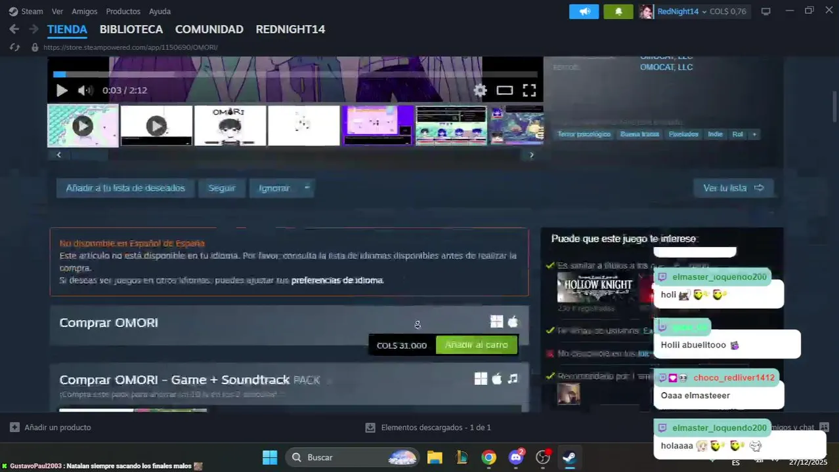Open File Explorer from the taskbar
Viewport: 839px width, 472px height.
coord(435,458)
